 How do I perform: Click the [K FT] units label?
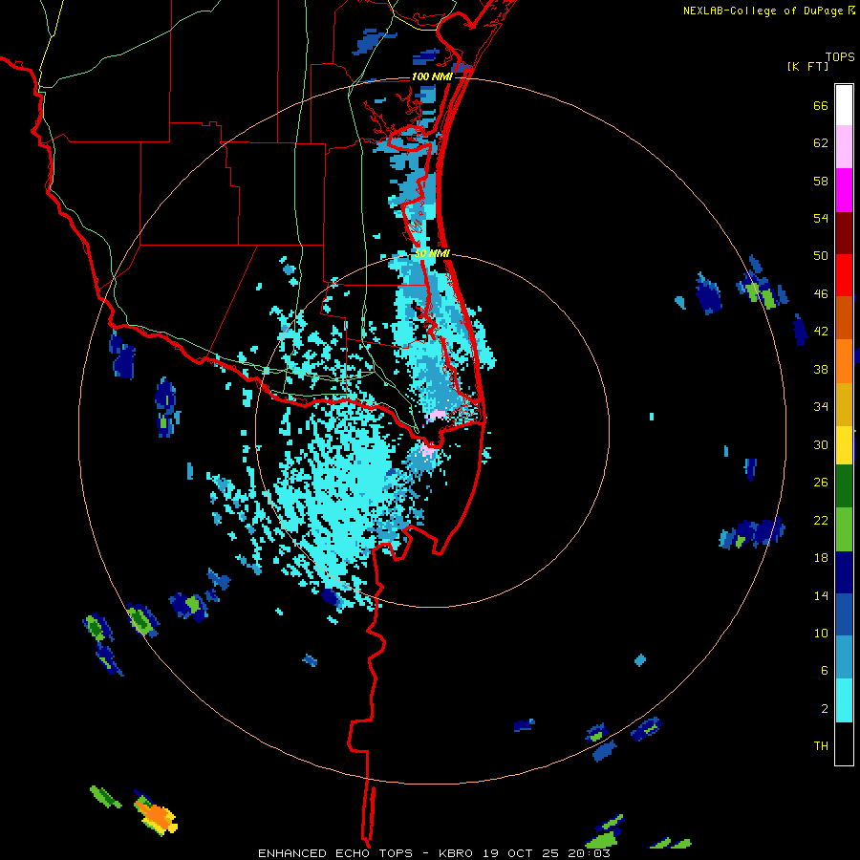point(807,66)
